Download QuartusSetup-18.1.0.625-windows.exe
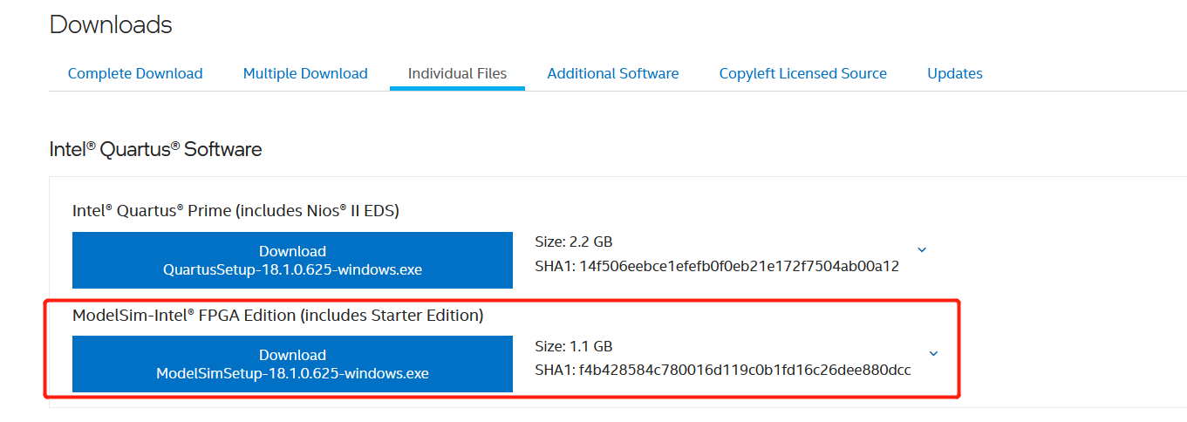 (x=292, y=260)
